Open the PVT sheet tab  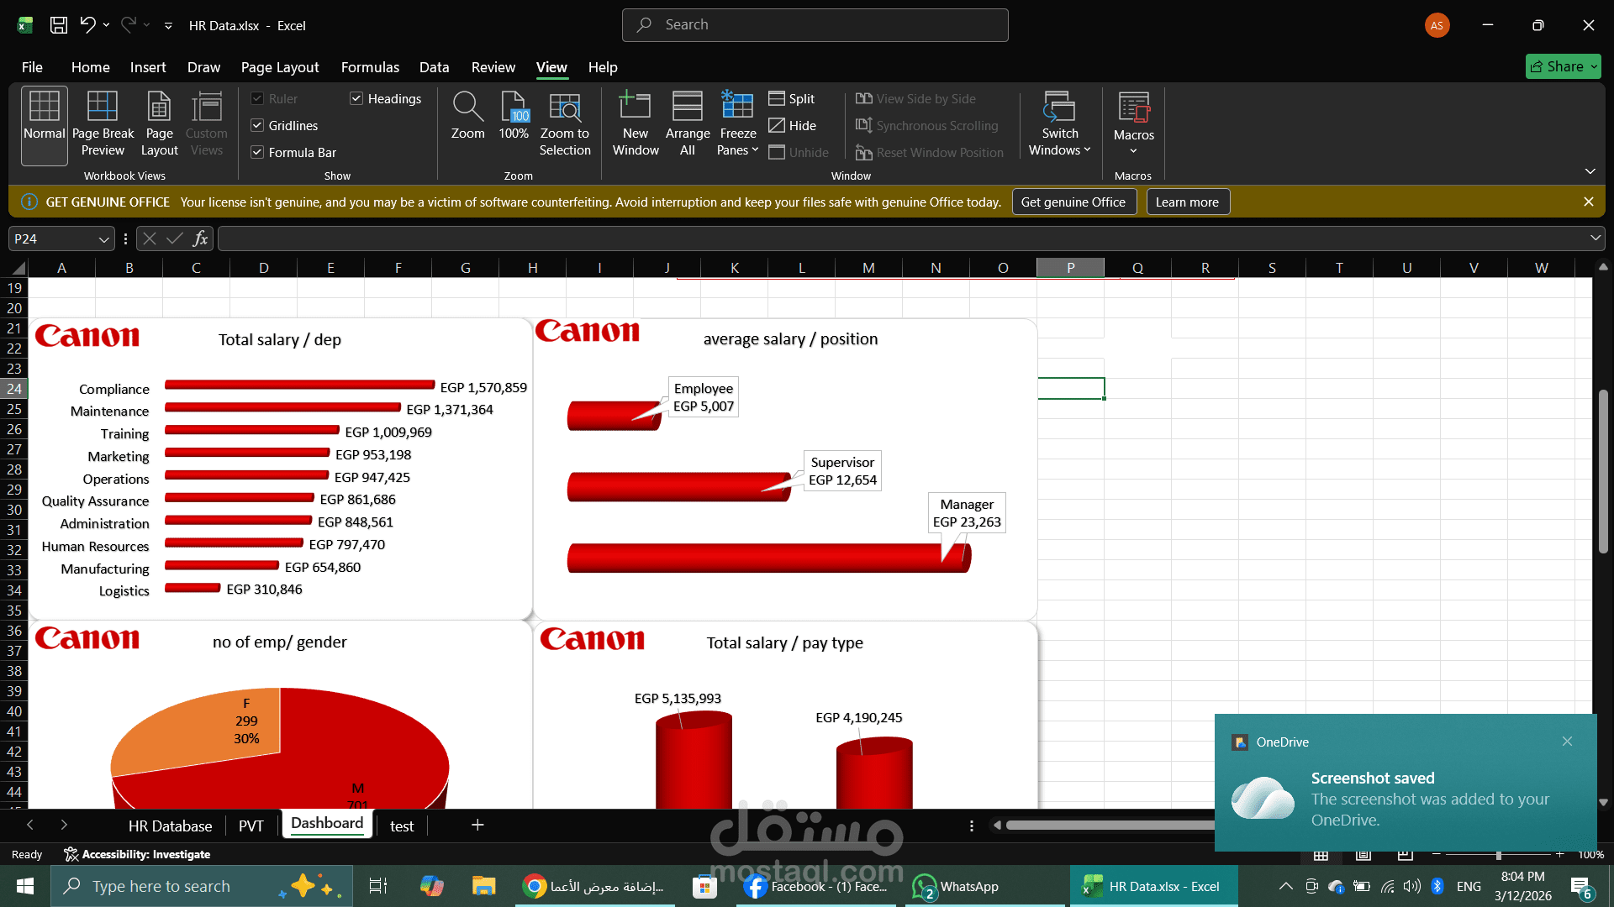(x=251, y=826)
